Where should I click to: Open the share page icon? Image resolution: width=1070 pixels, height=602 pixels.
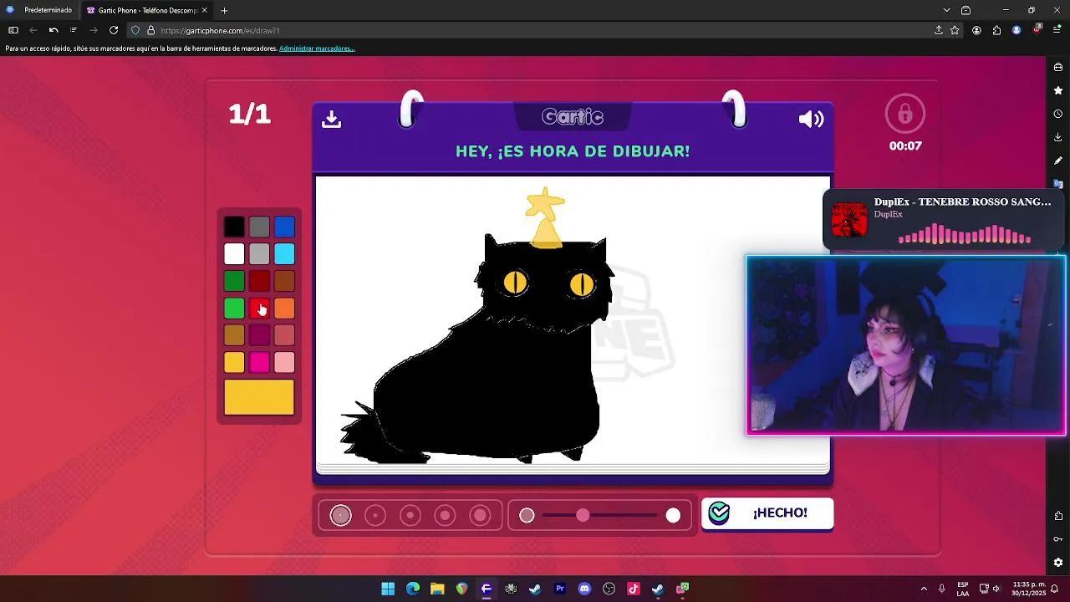pos(939,30)
